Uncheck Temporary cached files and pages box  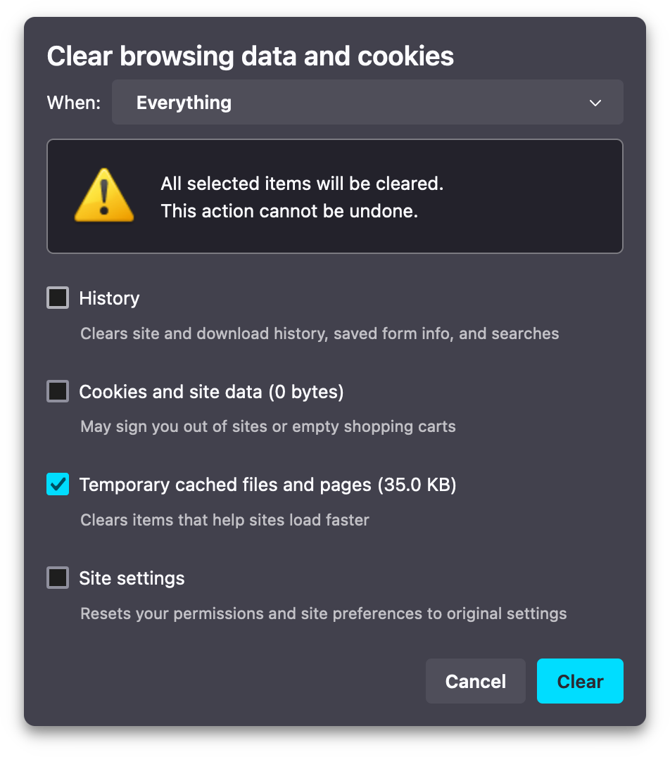click(58, 485)
